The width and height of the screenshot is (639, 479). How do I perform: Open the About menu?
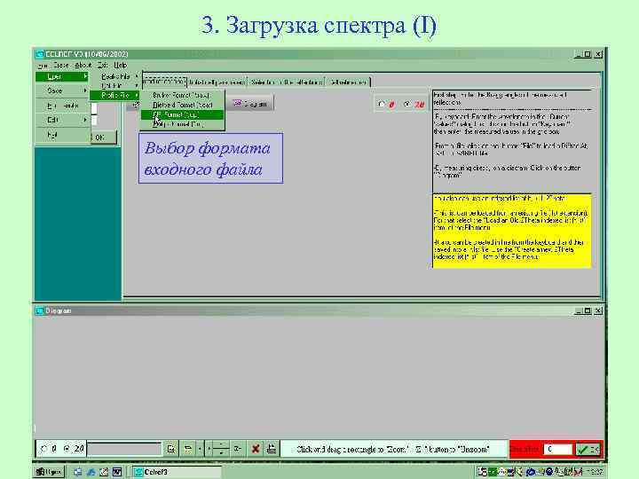[83, 65]
